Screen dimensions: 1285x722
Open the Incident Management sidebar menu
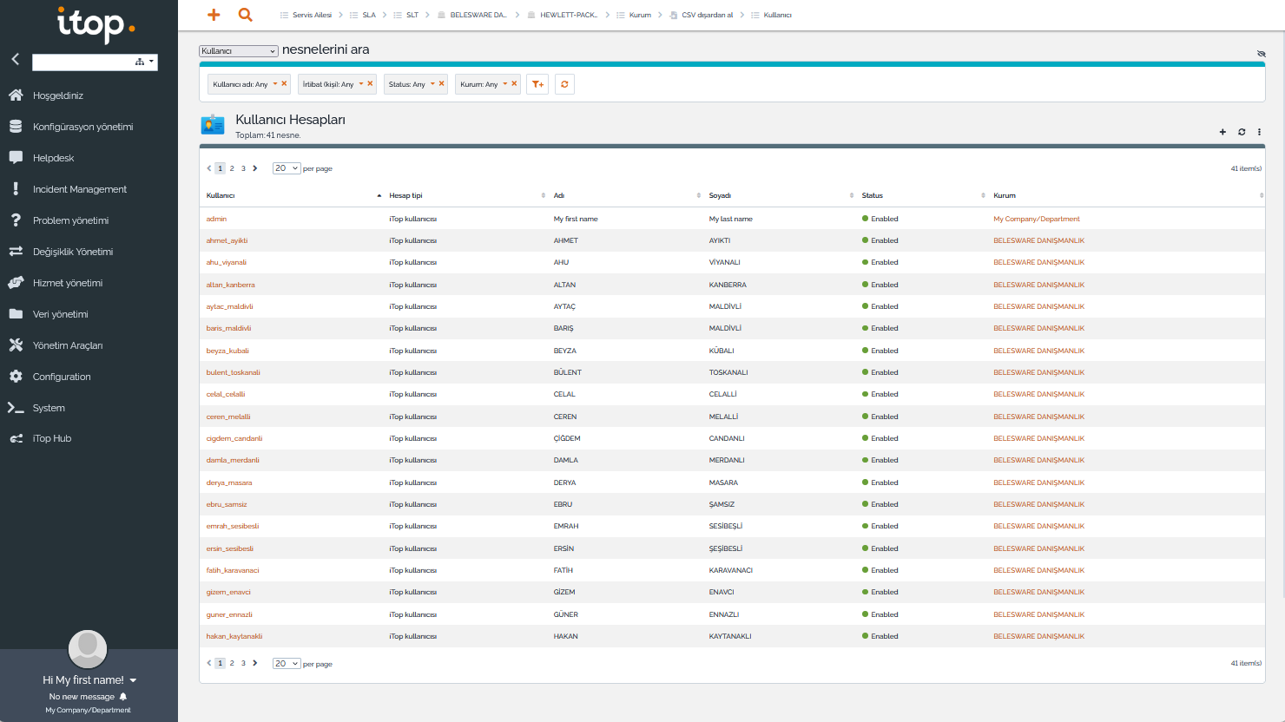coord(79,189)
